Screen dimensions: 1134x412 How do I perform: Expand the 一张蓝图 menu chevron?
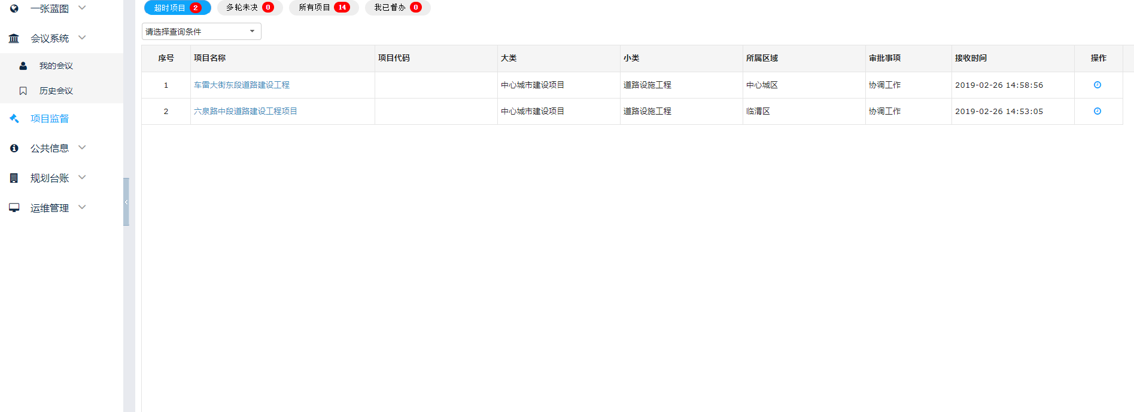[83, 8]
